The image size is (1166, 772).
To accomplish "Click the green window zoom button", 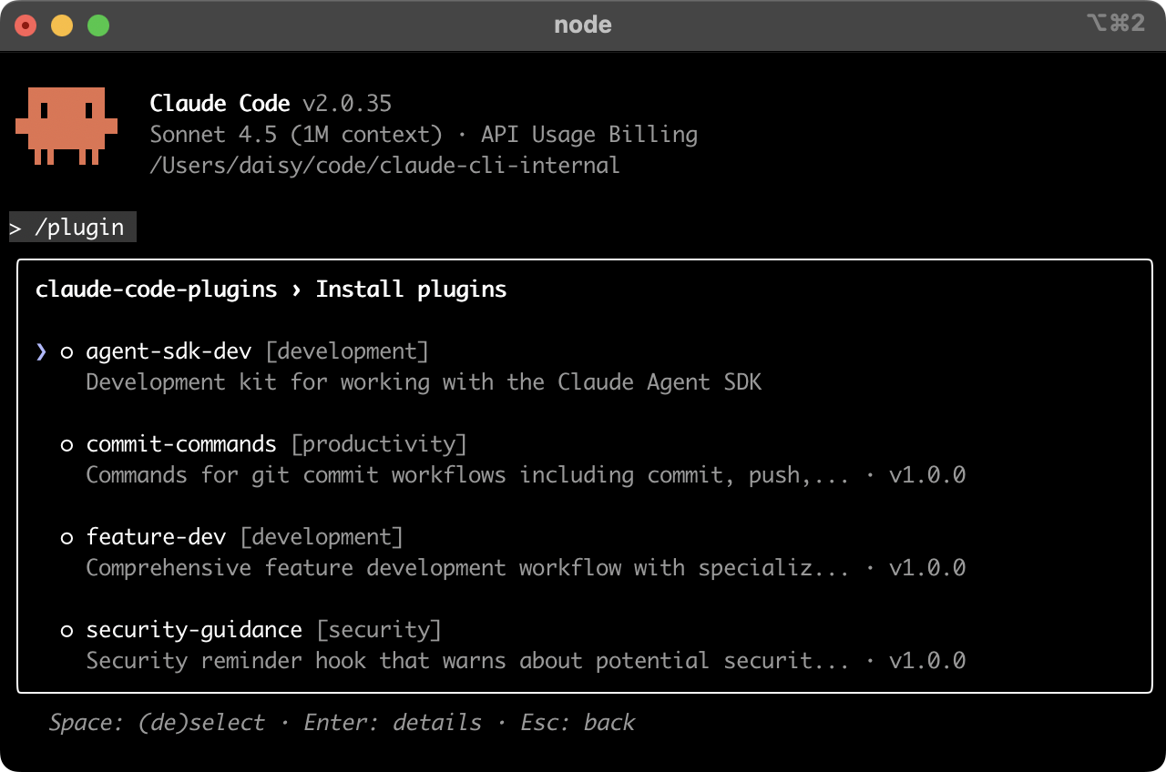I will [x=98, y=25].
